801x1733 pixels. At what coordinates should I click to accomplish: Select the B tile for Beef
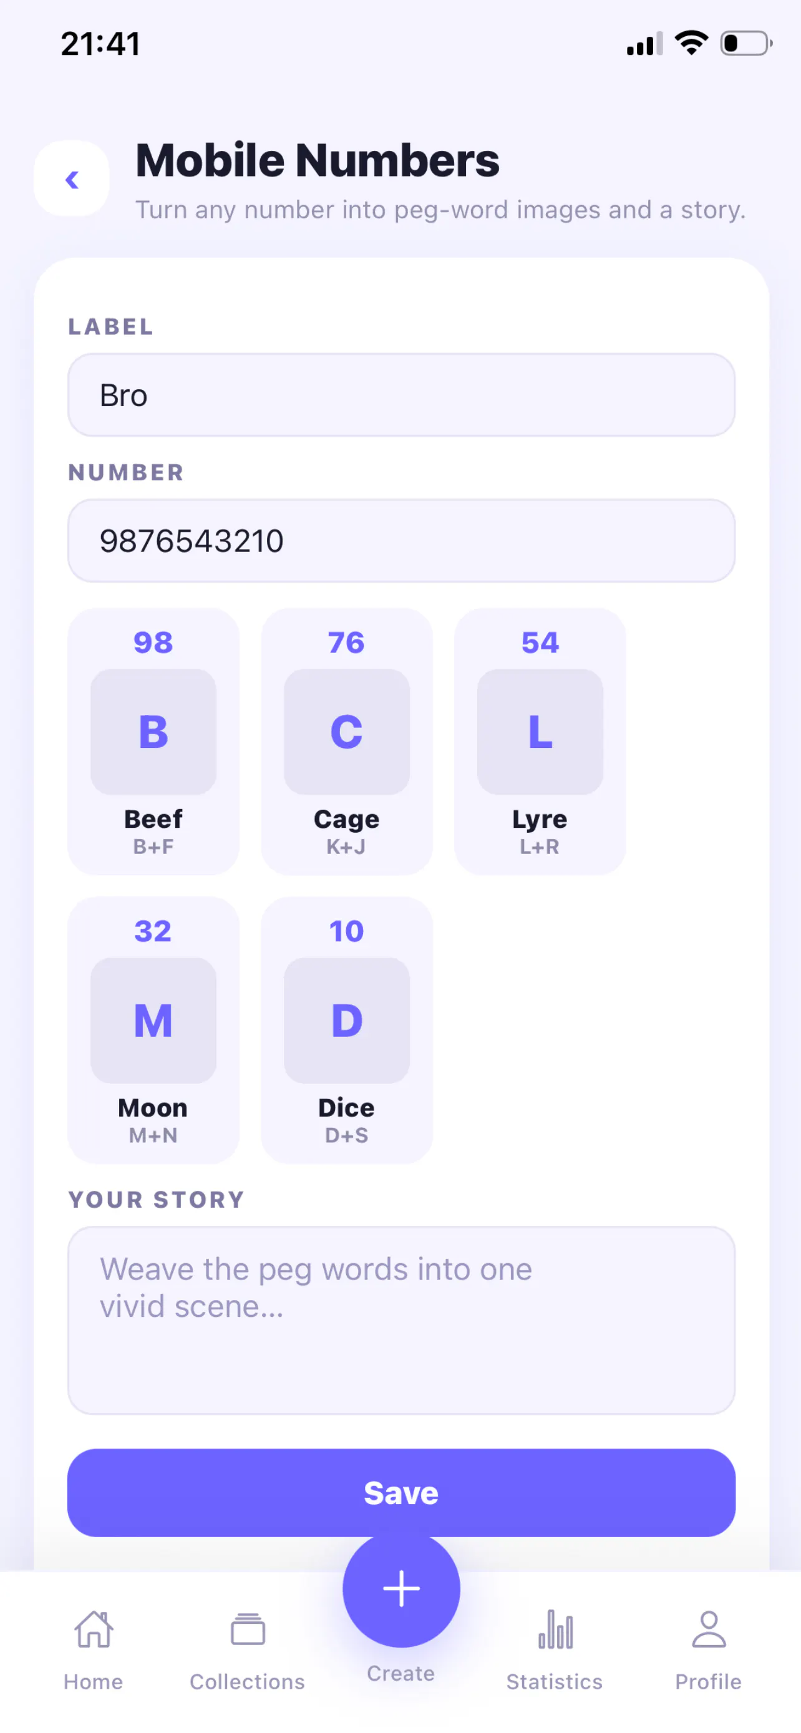153,731
